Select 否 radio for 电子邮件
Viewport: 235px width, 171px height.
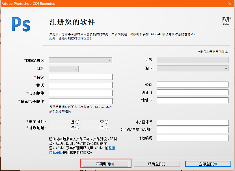pos(106,122)
